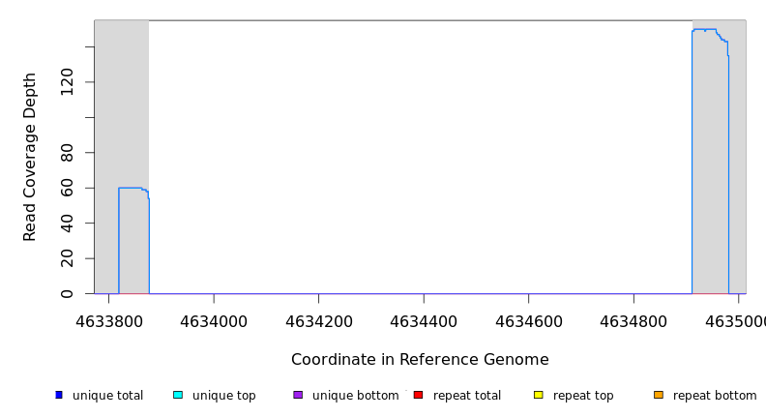Select the 'repeat bottom' legend label
766x418 pixels.
click(x=715, y=396)
